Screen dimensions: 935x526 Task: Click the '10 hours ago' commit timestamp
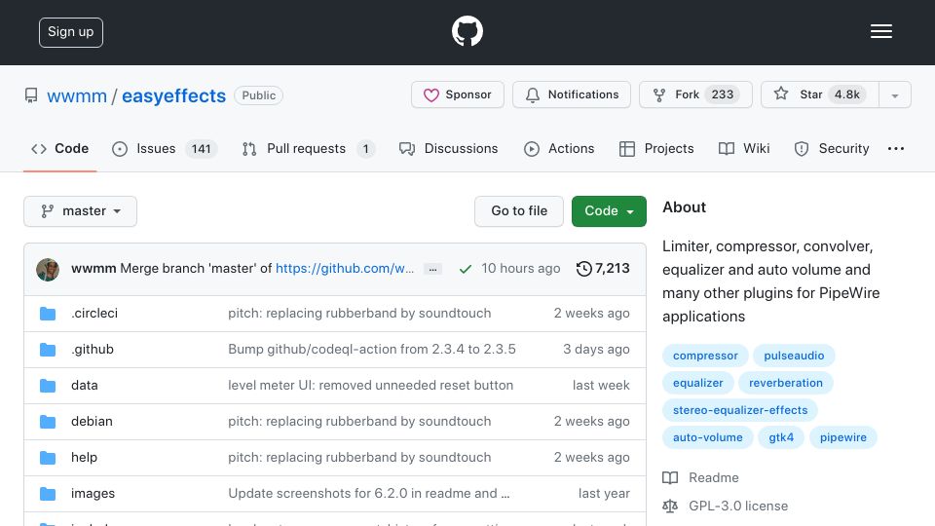tap(520, 269)
